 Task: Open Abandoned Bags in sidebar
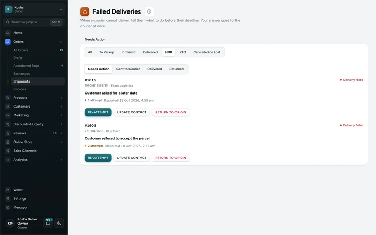pyautogui.click(x=38, y=66)
